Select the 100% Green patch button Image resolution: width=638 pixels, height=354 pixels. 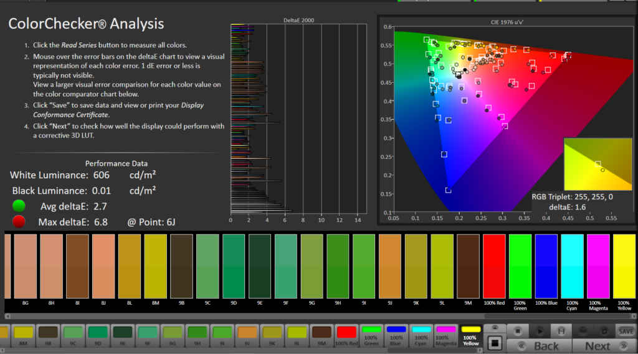click(x=371, y=335)
